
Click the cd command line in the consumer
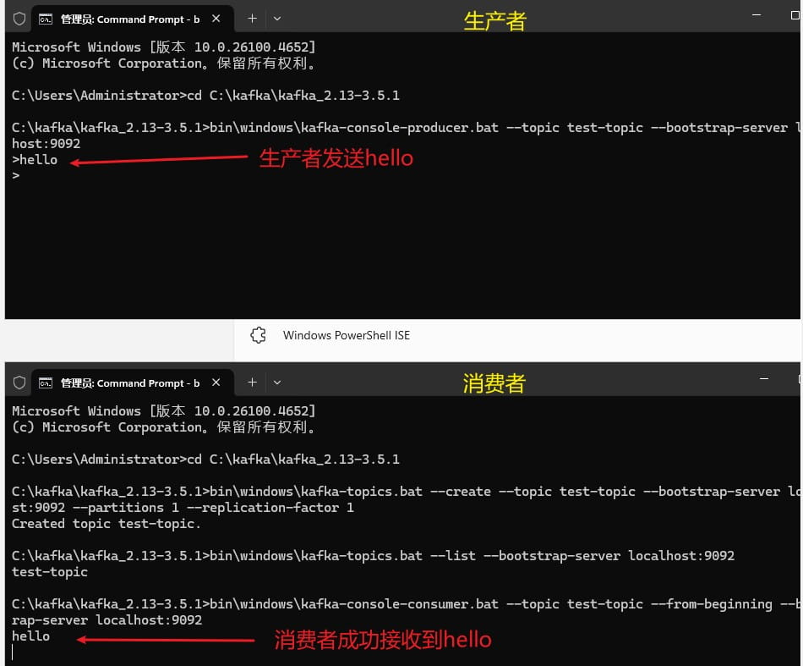pyautogui.click(x=205, y=460)
